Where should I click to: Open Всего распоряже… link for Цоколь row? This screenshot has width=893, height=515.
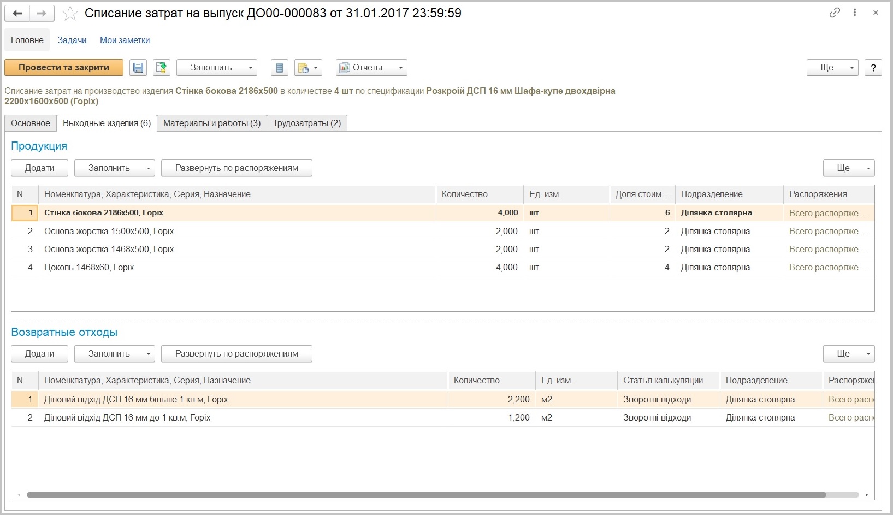828,268
